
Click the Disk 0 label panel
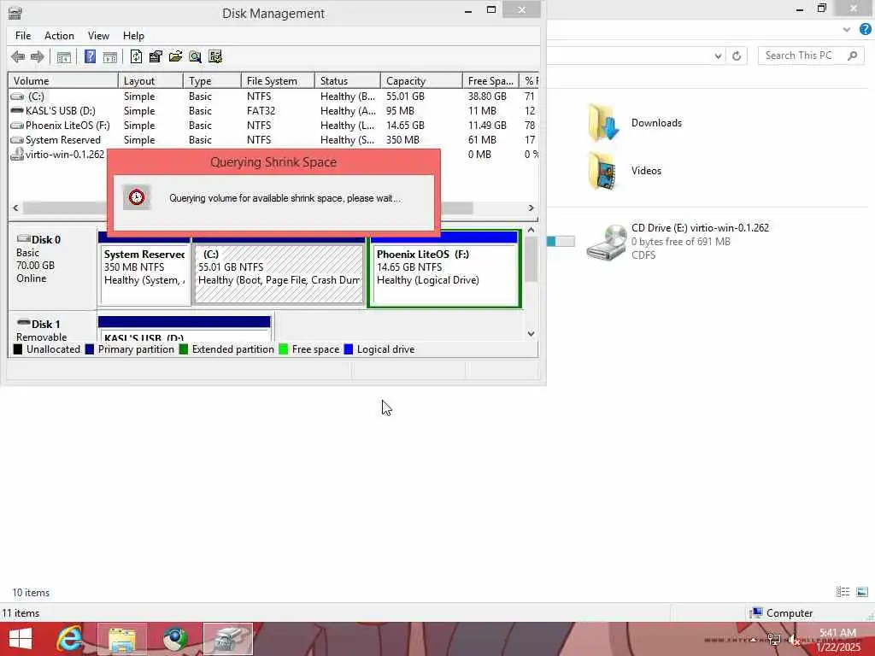pos(52,267)
